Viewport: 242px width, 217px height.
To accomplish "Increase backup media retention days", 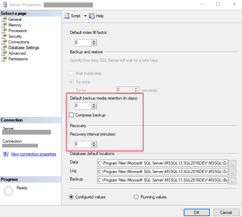I will (x=94, y=104).
